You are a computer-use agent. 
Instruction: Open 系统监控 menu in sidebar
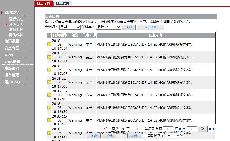click(x=12, y=12)
